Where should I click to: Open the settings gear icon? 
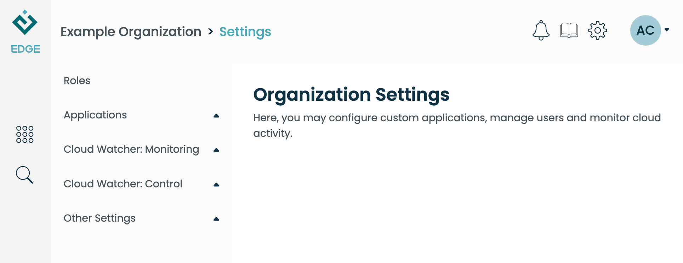pyautogui.click(x=598, y=30)
